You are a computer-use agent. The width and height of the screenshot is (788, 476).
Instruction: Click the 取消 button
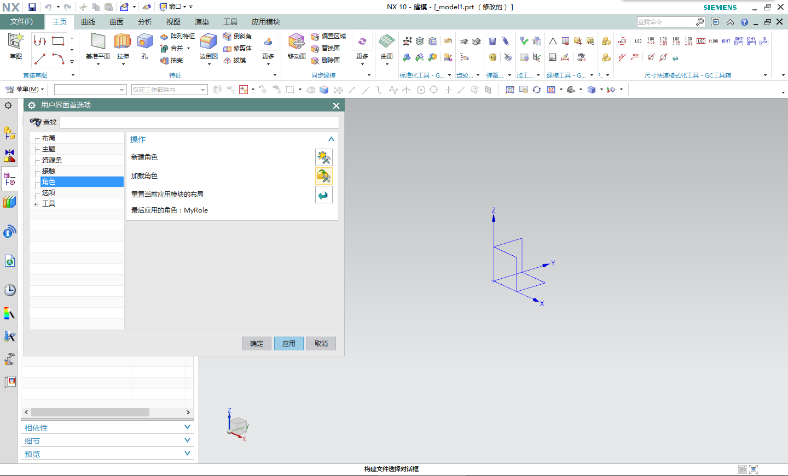[x=321, y=344]
